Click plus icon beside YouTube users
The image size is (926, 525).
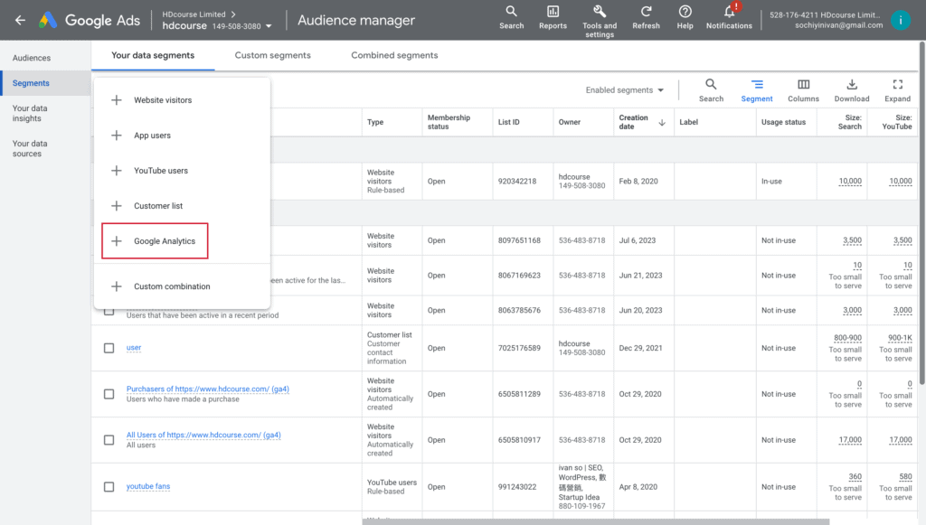point(117,171)
